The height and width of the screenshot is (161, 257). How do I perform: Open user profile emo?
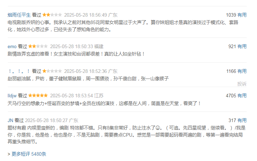(12, 46)
